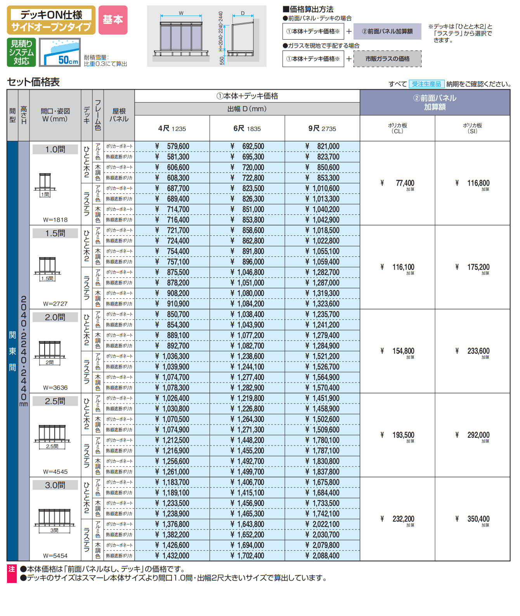Click the ②前面パネル加算額 box in the price formula
This screenshot has width=520, height=616.
point(387,31)
